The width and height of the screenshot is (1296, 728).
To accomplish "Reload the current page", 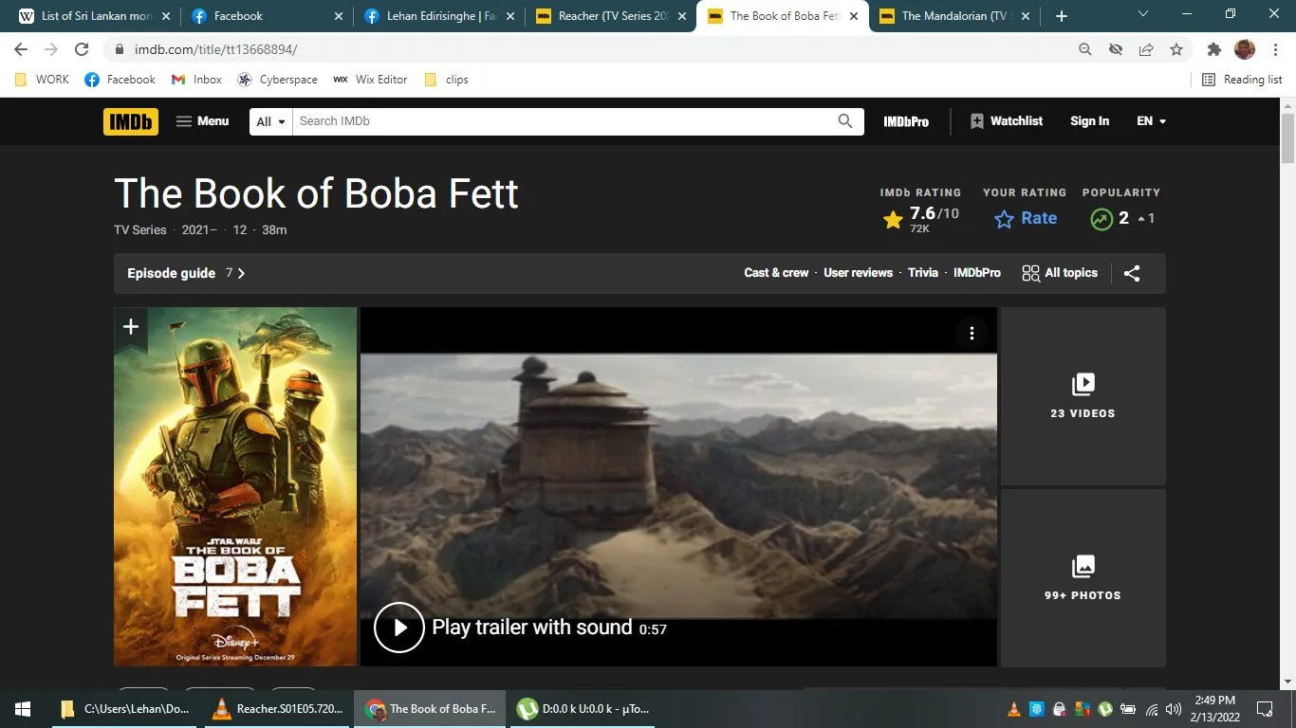I will click(82, 49).
